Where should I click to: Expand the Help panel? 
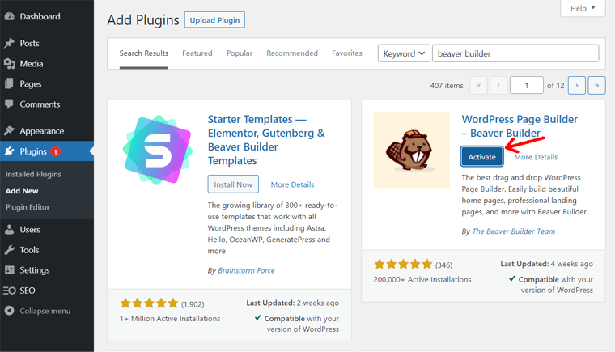coord(582,8)
